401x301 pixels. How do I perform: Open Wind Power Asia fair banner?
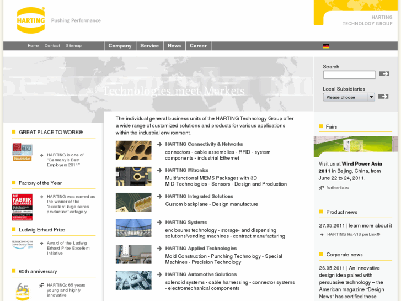tap(355, 146)
